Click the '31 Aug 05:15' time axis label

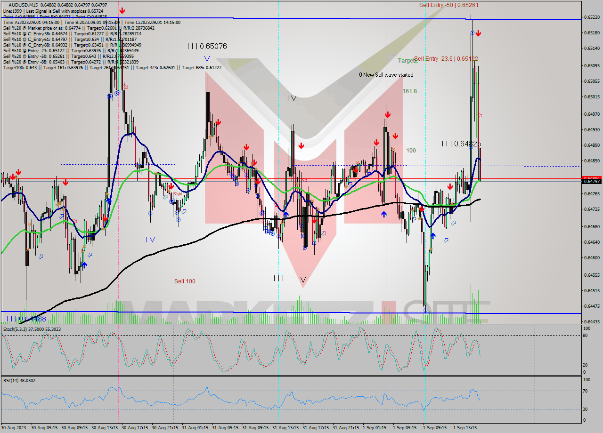pos(225,428)
